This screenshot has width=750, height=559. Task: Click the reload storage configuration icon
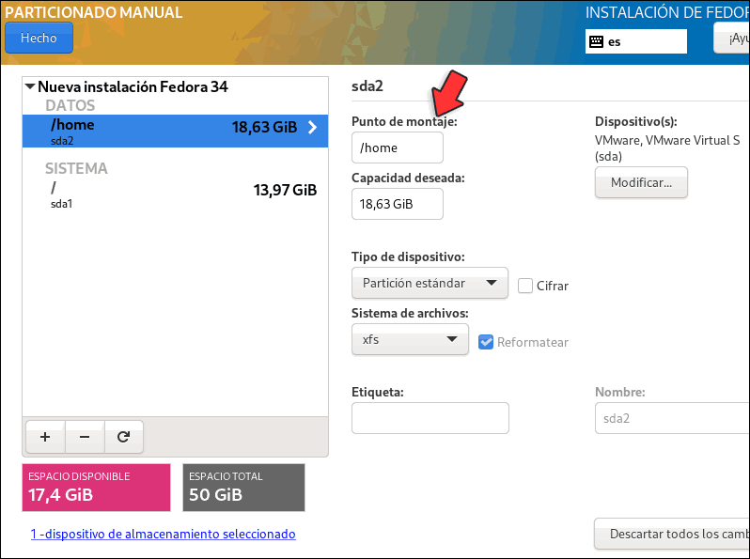123,437
